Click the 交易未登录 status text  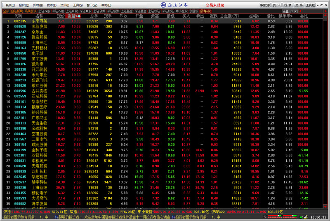[214, 5]
